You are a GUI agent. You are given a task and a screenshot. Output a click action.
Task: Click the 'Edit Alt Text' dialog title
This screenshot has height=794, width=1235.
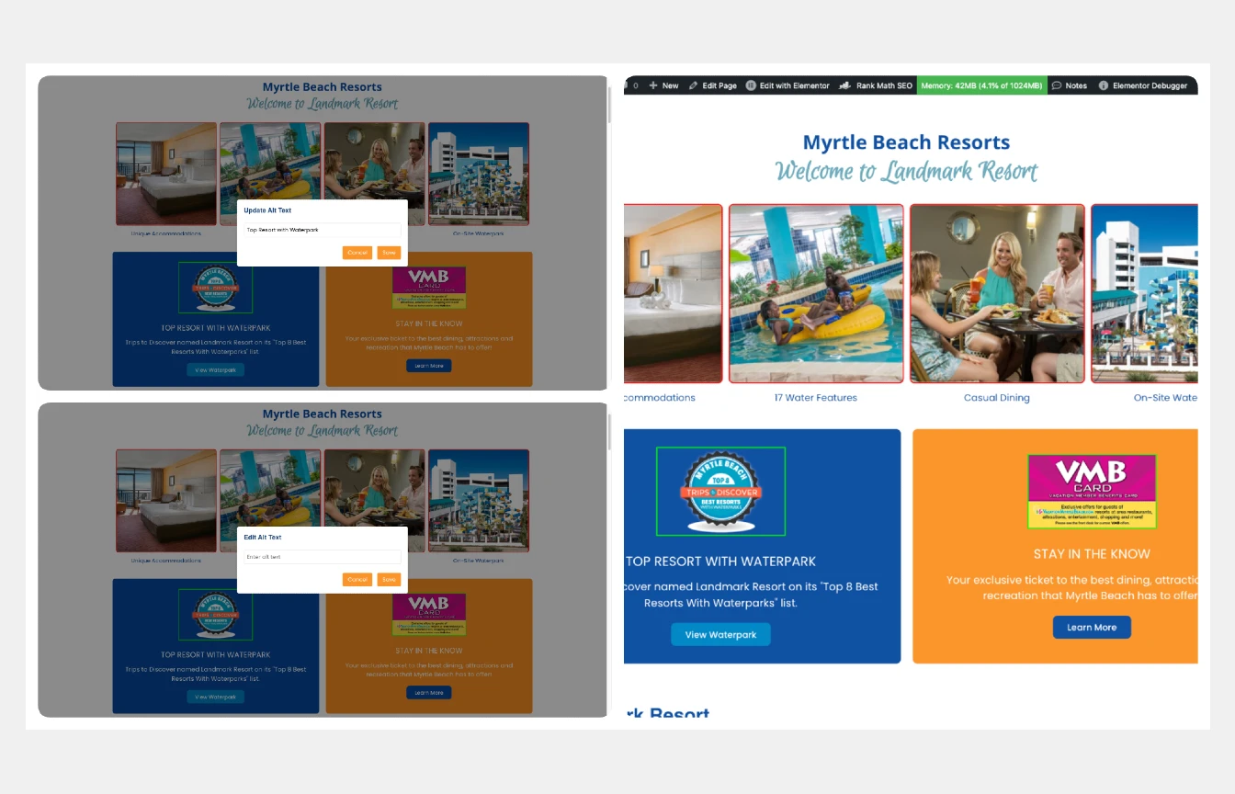tap(263, 538)
